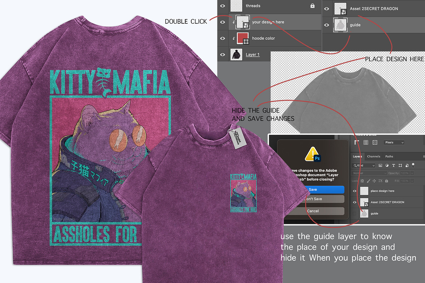The width and height of the screenshot is (425, 283).
Task: Filter layers by smart objects icon
Action: tap(407, 165)
